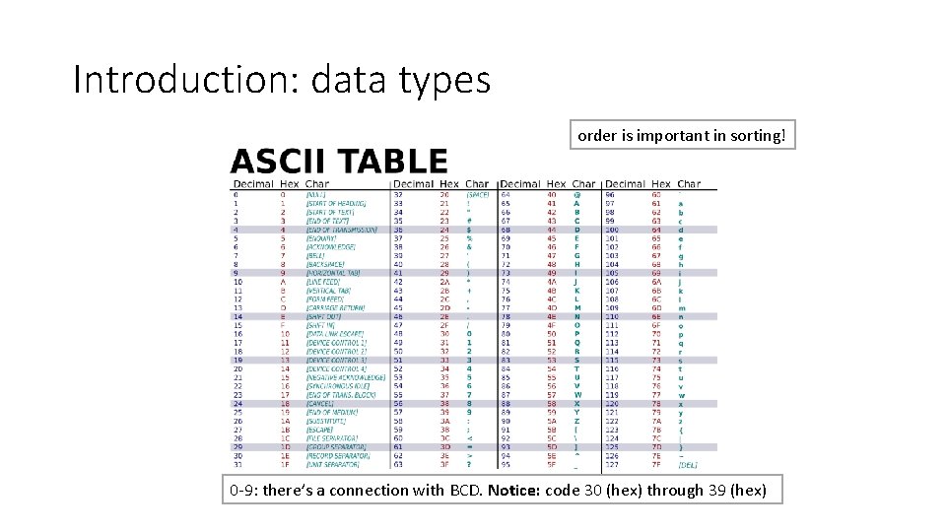Click the "ASCII TABLE" heading
Viewport: 946px width, 532px height.
coord(339,161)
